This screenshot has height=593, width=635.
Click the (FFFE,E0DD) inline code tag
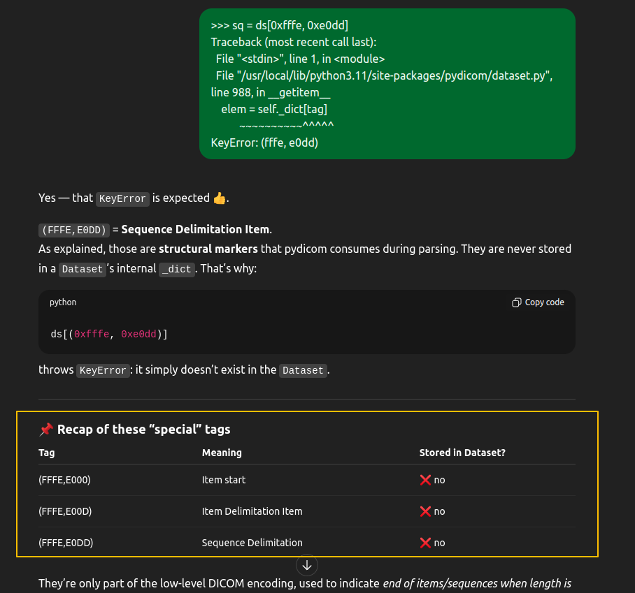pos(74,230)
